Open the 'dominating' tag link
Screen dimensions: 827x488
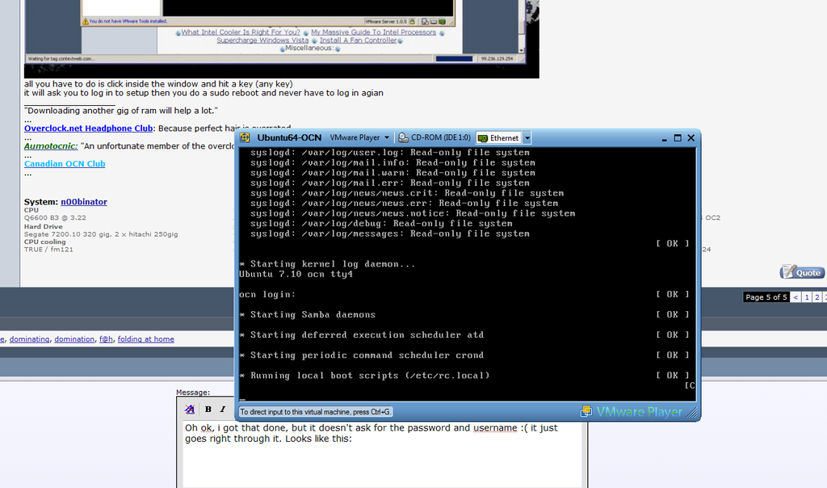point(30,339)
